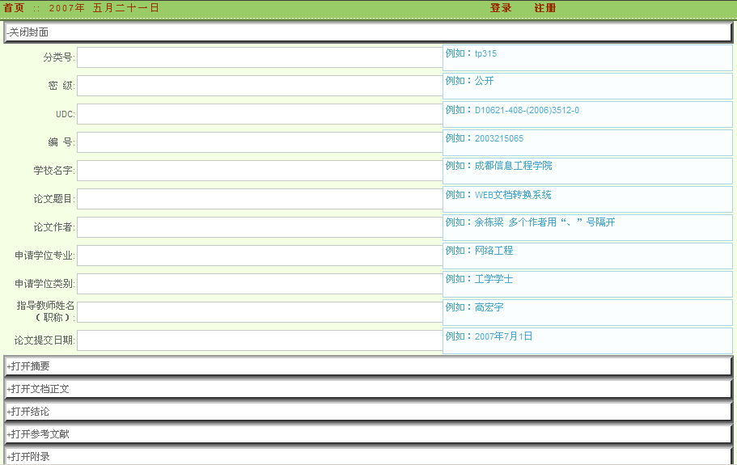Screen dimensions: 737x465
Task: Select the example text 成都信息工程学院
Action: point(513,166)
